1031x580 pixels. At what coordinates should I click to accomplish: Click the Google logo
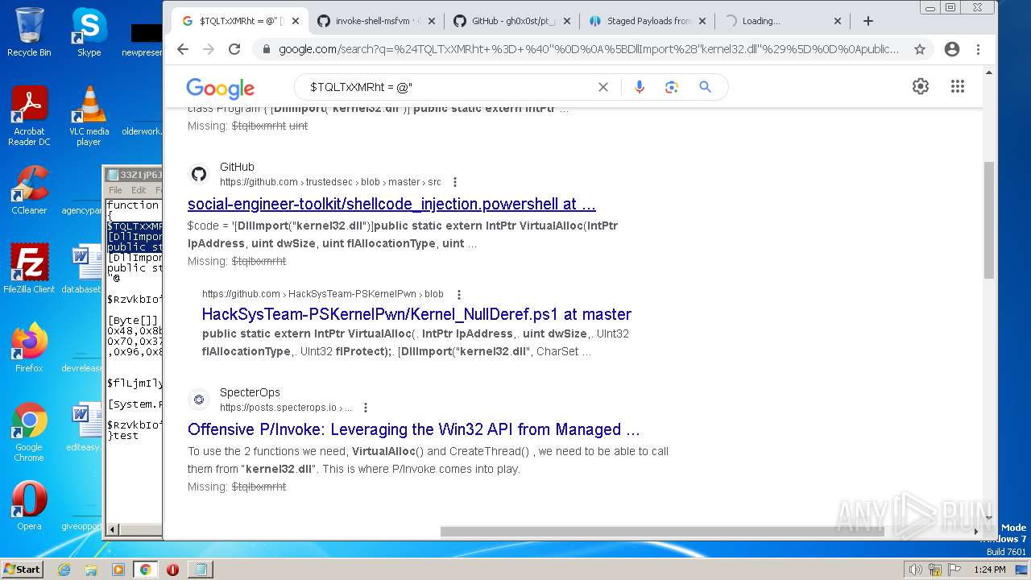[x=220, y=88]
